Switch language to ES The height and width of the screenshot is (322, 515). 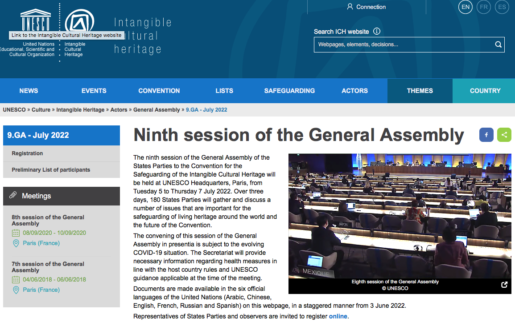pyautogui.click(x=502, y=7)
